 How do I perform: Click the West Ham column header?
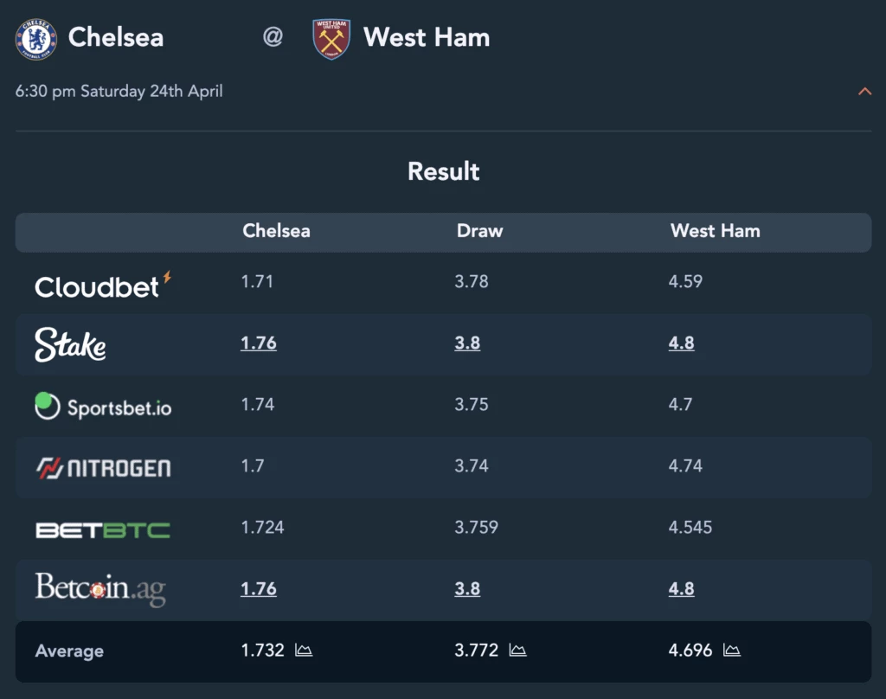point(716,231)
